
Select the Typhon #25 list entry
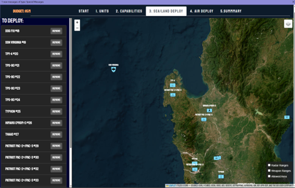34,111
